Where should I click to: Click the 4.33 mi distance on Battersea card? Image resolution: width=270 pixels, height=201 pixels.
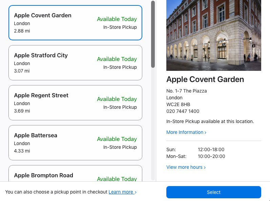point(22,151)
